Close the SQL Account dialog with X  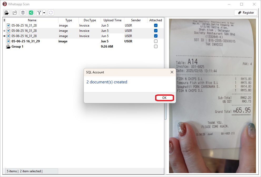tap(172, 72)
